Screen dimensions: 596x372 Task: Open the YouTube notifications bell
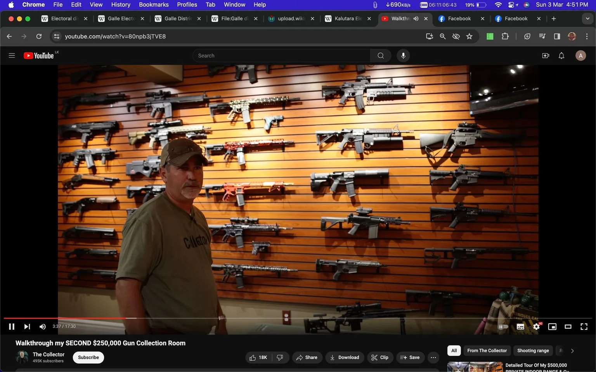point(561,55)
